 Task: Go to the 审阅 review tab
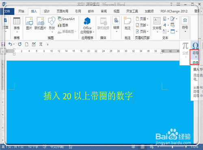tap(104, 11)
